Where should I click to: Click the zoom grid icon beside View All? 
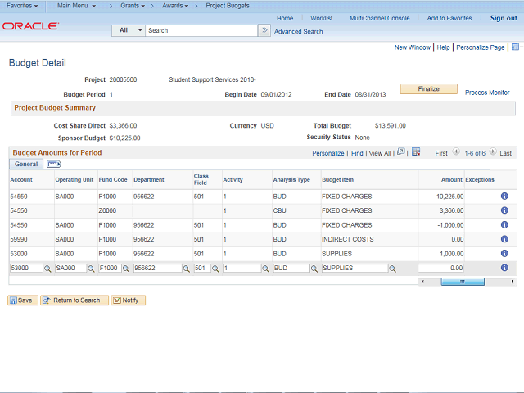[x=401, y=152]
